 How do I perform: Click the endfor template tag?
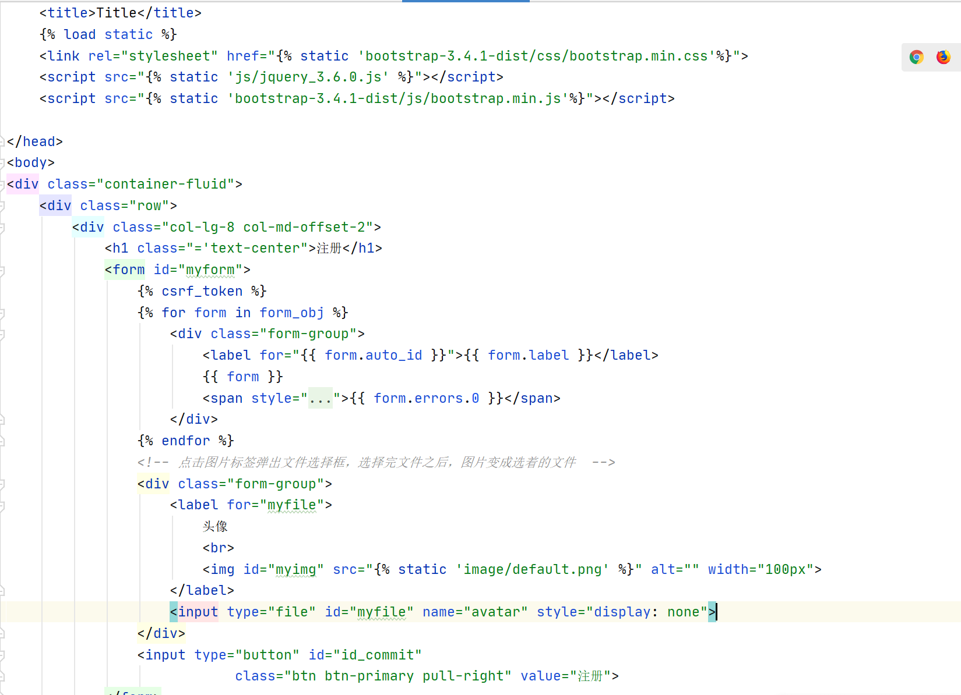(x=186, y=441)
